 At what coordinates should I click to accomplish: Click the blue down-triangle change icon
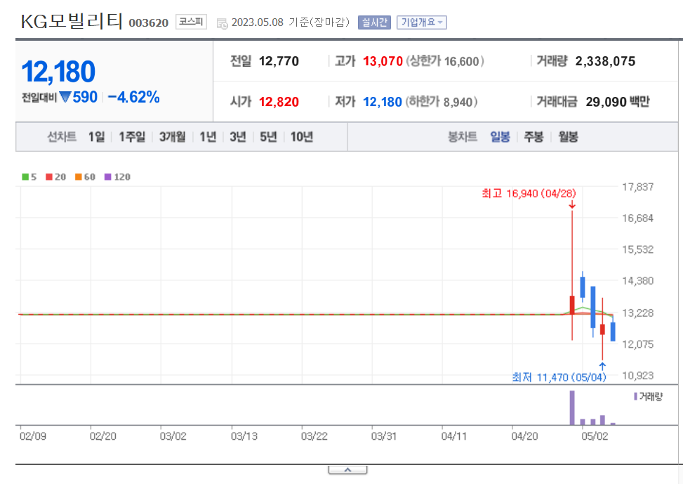(65, 97)
